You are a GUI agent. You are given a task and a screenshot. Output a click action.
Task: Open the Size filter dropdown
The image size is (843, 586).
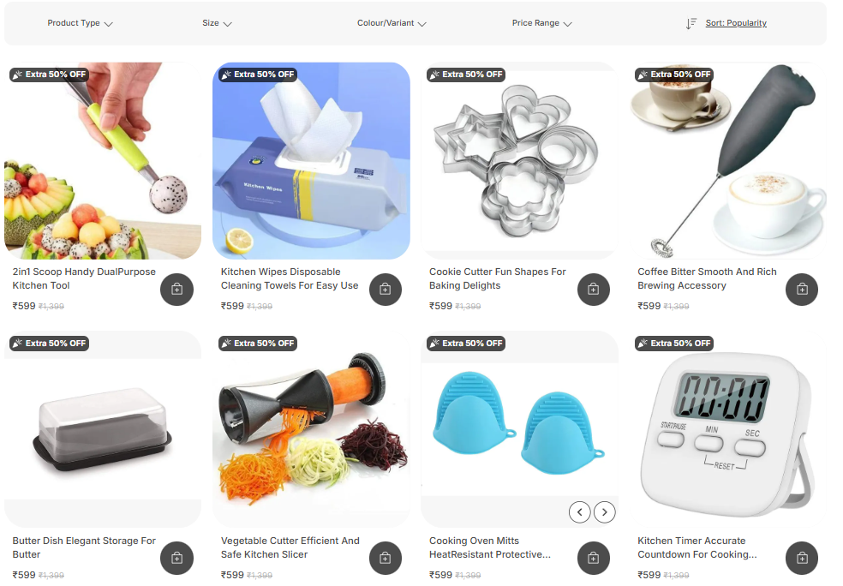[217, 23]
